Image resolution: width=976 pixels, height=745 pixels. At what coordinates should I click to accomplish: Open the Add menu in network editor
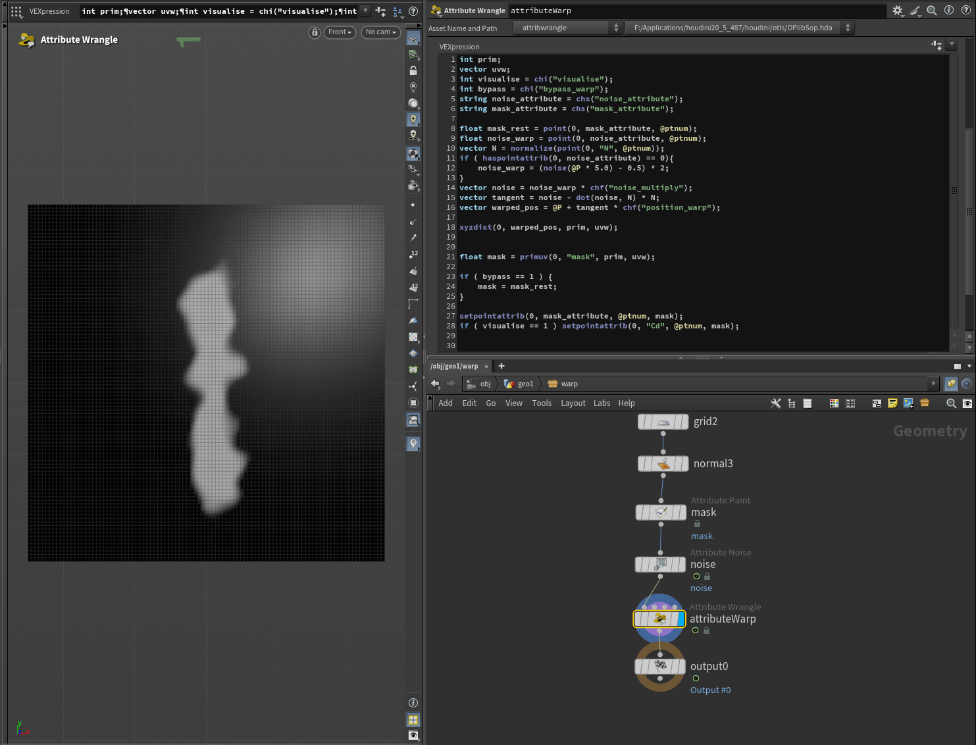coord(446,403)
